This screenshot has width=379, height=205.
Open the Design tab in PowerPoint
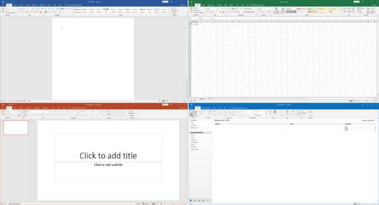[x=21, y=108]
